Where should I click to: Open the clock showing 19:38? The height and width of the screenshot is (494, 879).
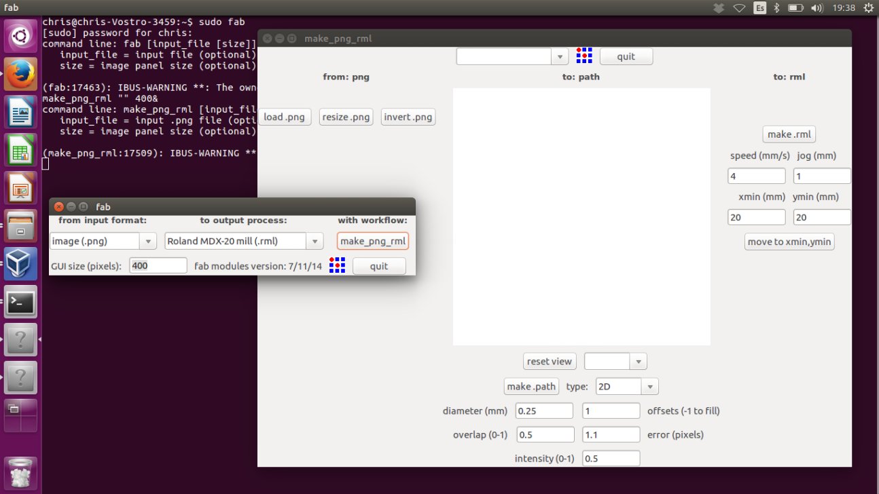point(842,8)
